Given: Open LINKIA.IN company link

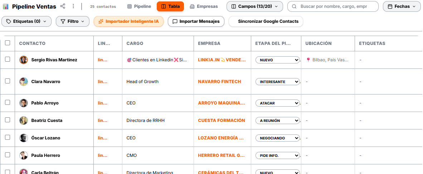Looking at the screenshot, I should [x=222, y=60].
